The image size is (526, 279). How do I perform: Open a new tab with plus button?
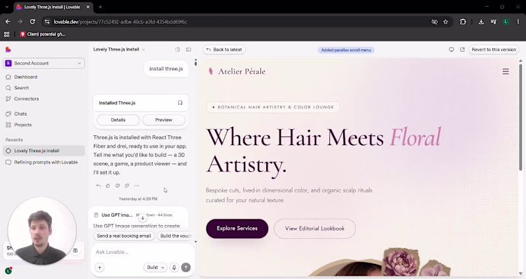101,7
